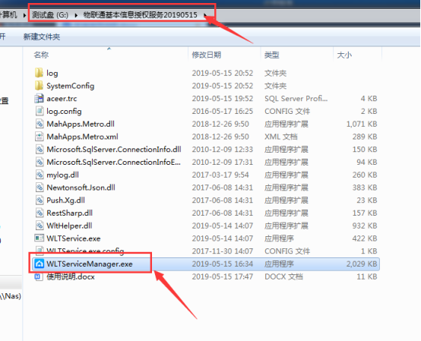Screen dimensions: 421x341
Task: Open the SystemConfig folder icon
Action: (x=39, y=86)
